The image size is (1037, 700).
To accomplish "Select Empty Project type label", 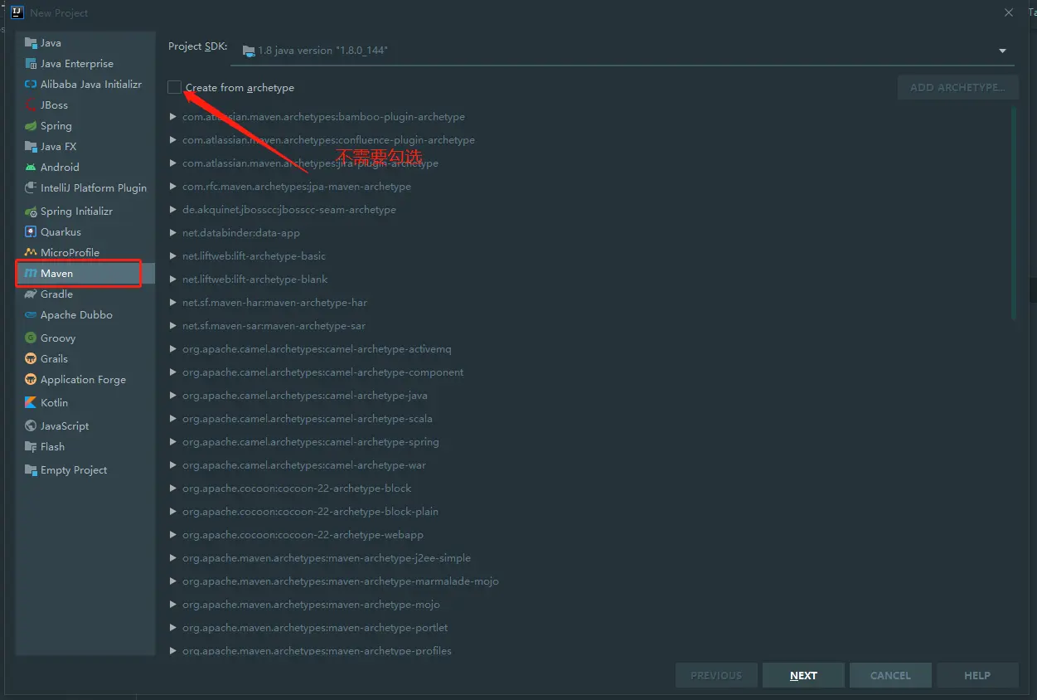I will (x=74, y=470).
